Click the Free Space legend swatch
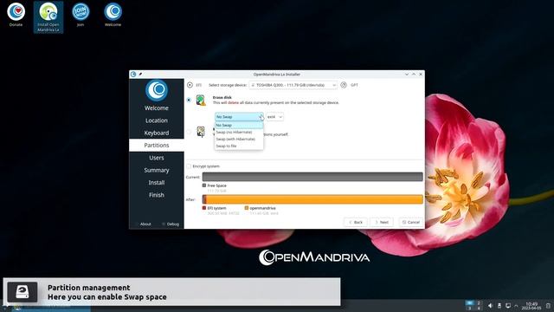Image resolution: width=554 pixels, height=312 pixels. [204, 185]
